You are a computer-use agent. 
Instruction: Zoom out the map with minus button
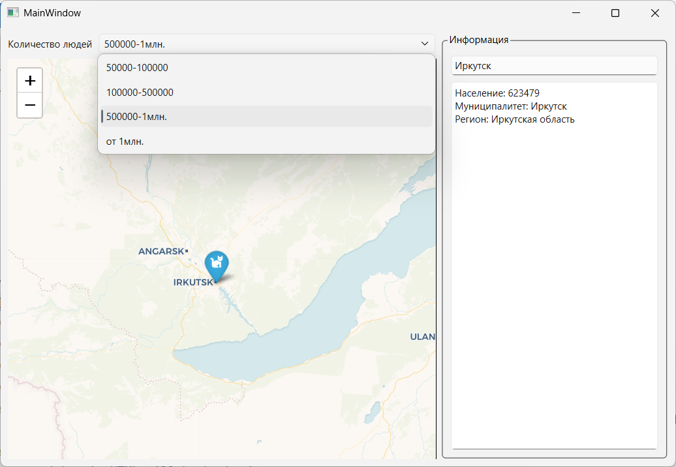[30, 105]
